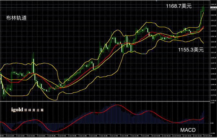Select the red moving average line endpoint at right
The height and width of the screenshot is (138, 217).
coord(203,26)
